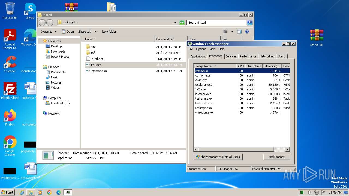This screenshot has width=349, height=196.
Task: Open Acrobat Reader DC desktop shortcut
Action: [10, 39]
